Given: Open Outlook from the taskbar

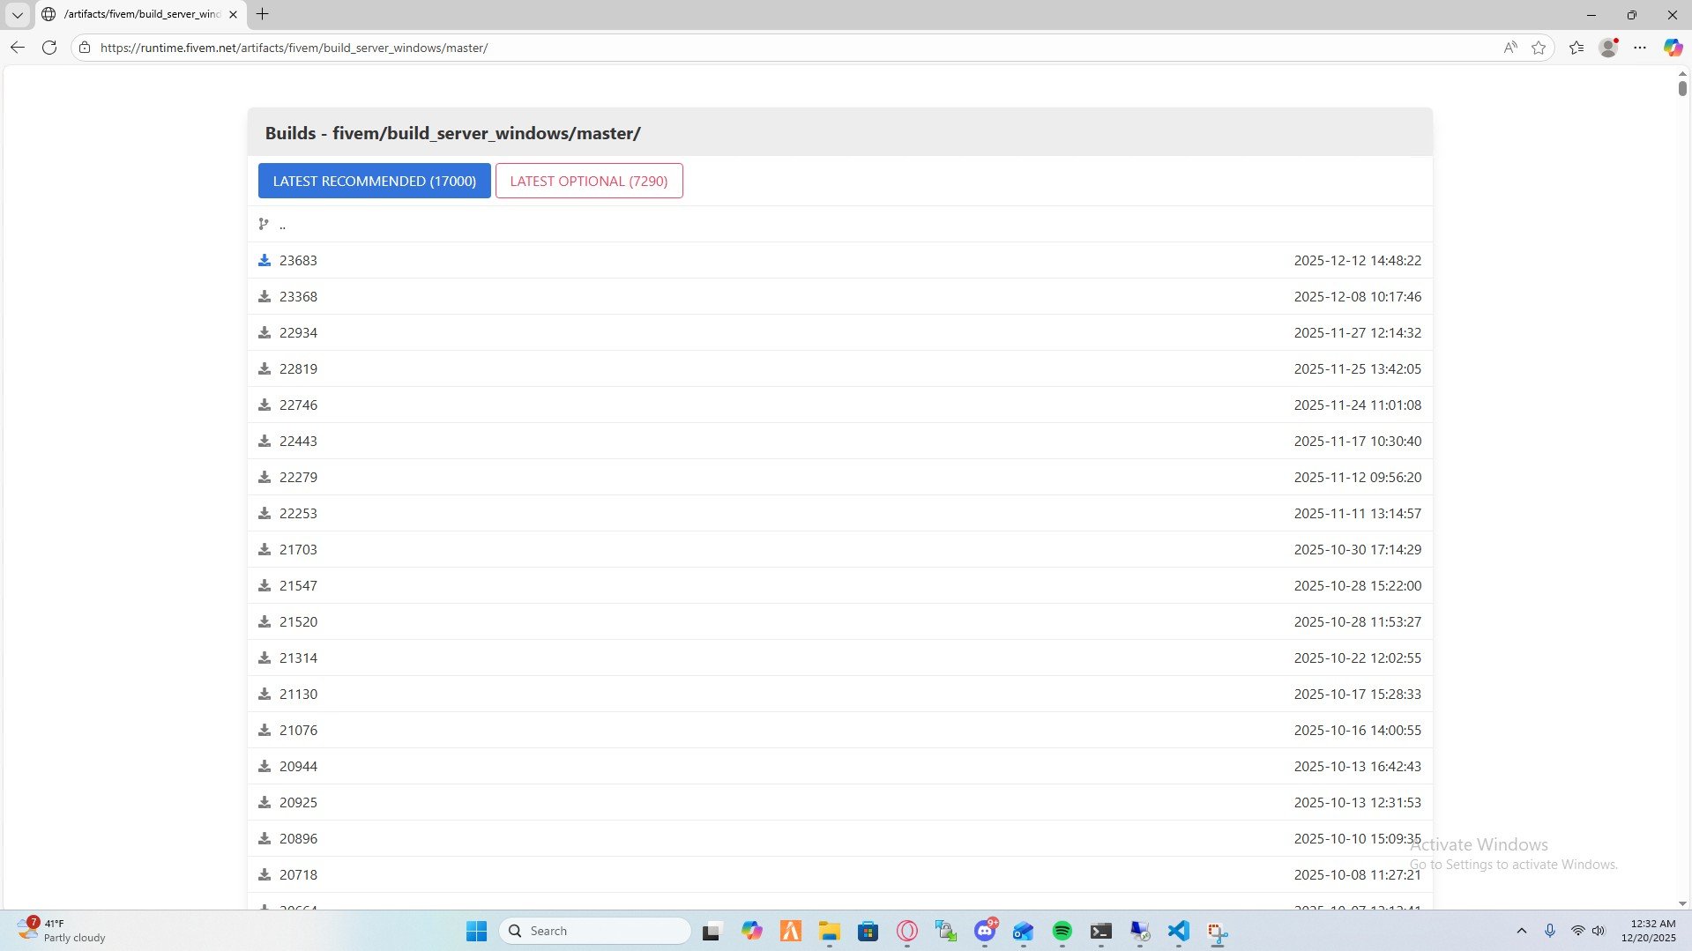Looking at the screenshot, I should (1024, 931).
